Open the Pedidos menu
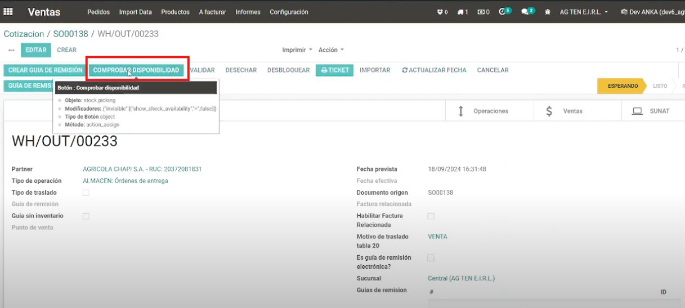 (x=99, y=12)
